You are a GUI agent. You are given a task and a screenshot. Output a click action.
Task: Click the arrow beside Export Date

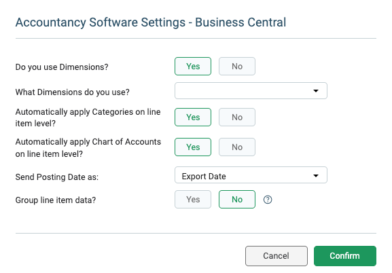(316, 176)
